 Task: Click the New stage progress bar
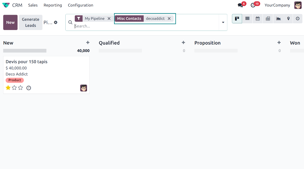click(25, 51)
